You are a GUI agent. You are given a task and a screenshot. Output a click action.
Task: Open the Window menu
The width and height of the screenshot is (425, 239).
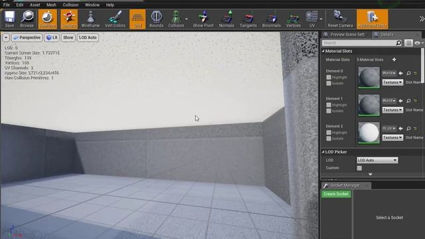point(92,5)
